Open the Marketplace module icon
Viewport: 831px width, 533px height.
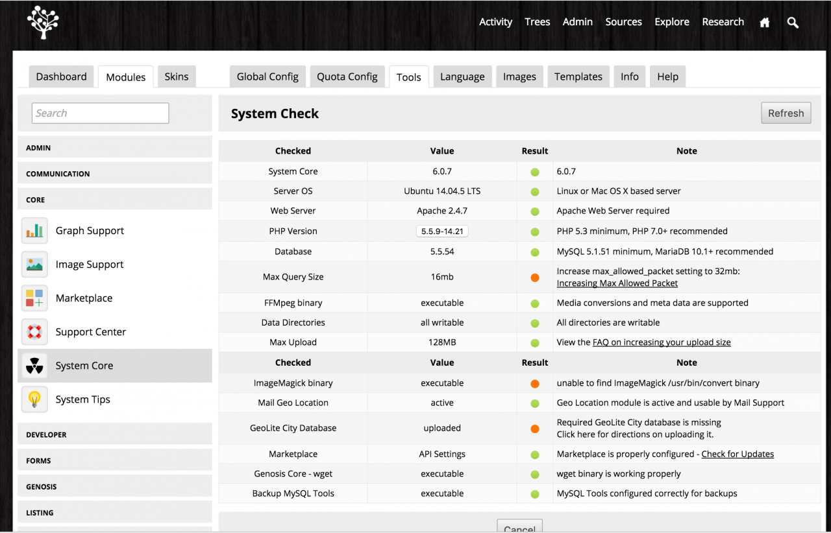34,298
